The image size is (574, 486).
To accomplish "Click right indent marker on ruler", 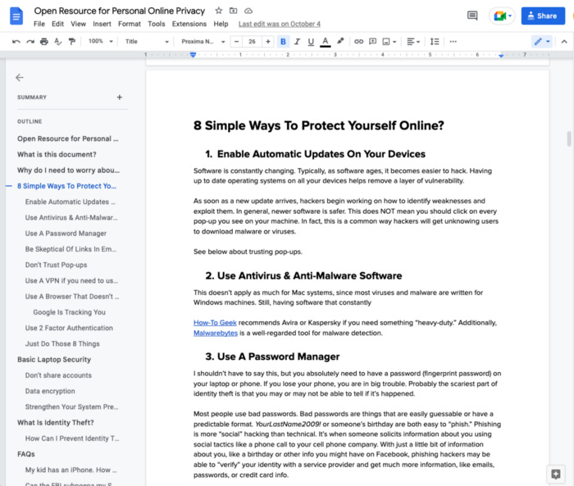I will (501, 56).
